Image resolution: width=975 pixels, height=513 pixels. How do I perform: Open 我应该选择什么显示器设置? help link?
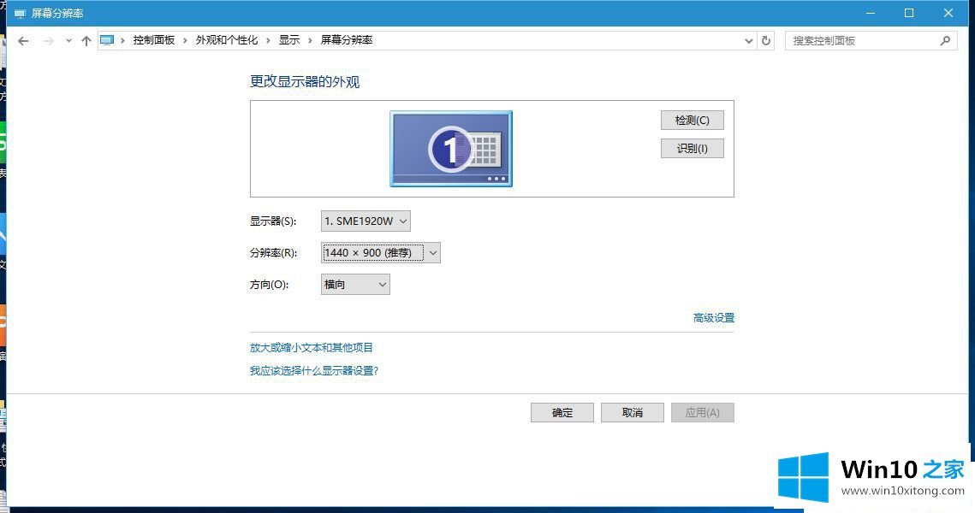(x=314, y=371)
